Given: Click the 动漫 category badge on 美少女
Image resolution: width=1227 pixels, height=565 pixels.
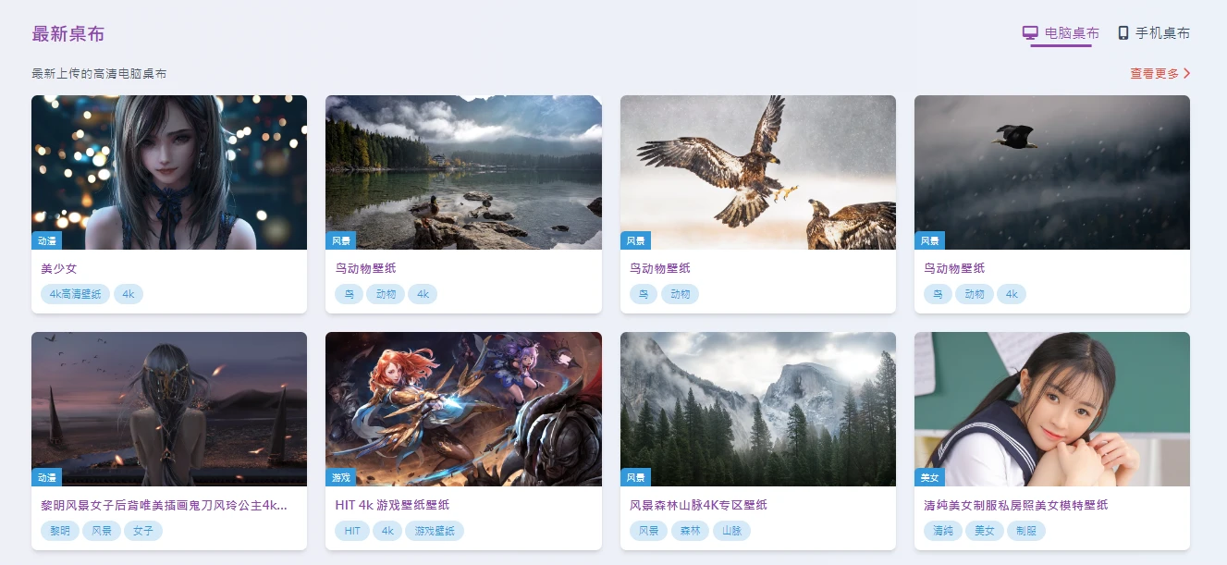Looking at the screenshot, I should 47,240.
